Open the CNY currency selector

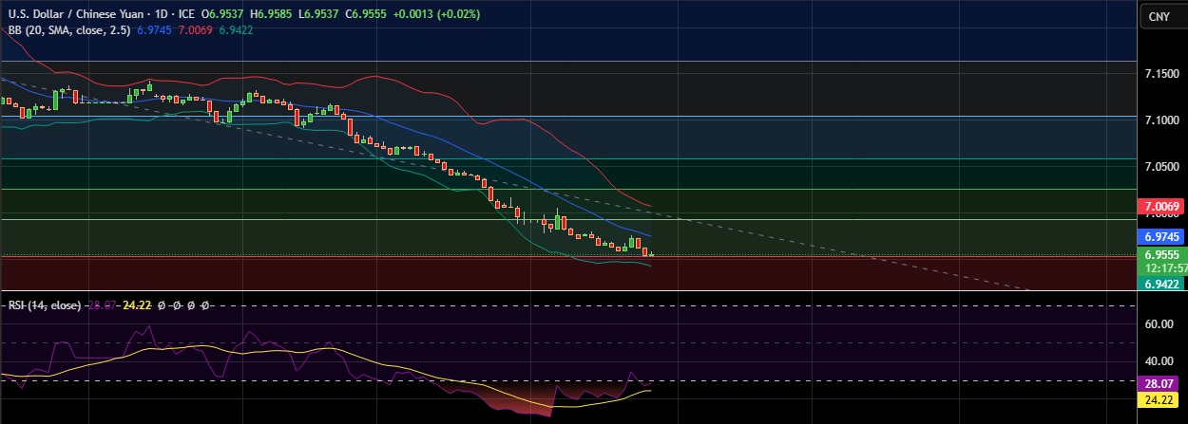pyautogui.click(x=1159, y=17)
